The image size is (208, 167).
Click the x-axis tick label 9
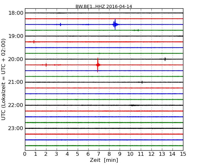point(120,154)
